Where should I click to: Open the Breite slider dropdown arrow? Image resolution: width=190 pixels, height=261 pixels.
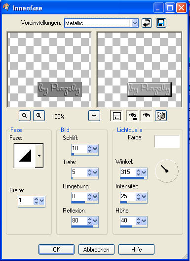41,200
